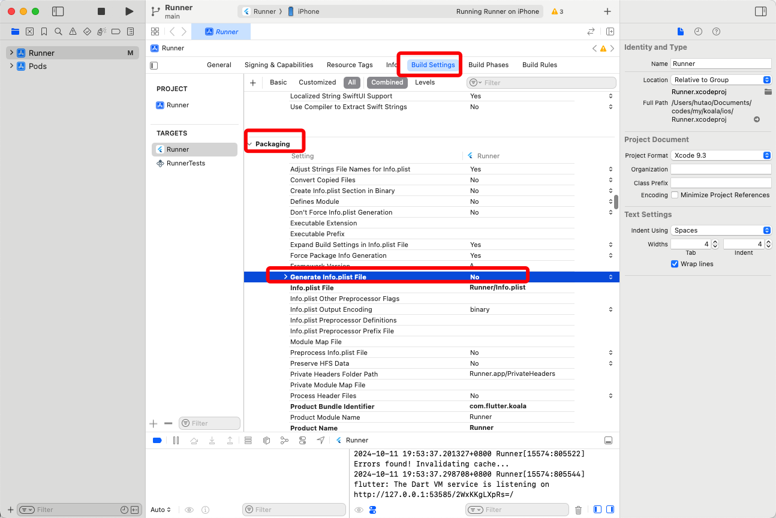Open the Project Format dropdown
Image resolution: width=776 pixels, height=518 pixels.
(721, 155)
